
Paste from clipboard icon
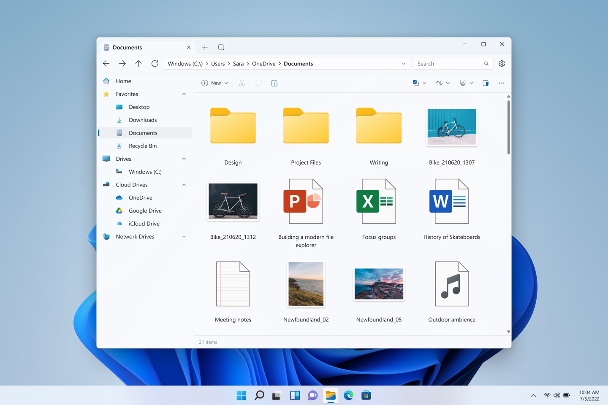(274, 83)
